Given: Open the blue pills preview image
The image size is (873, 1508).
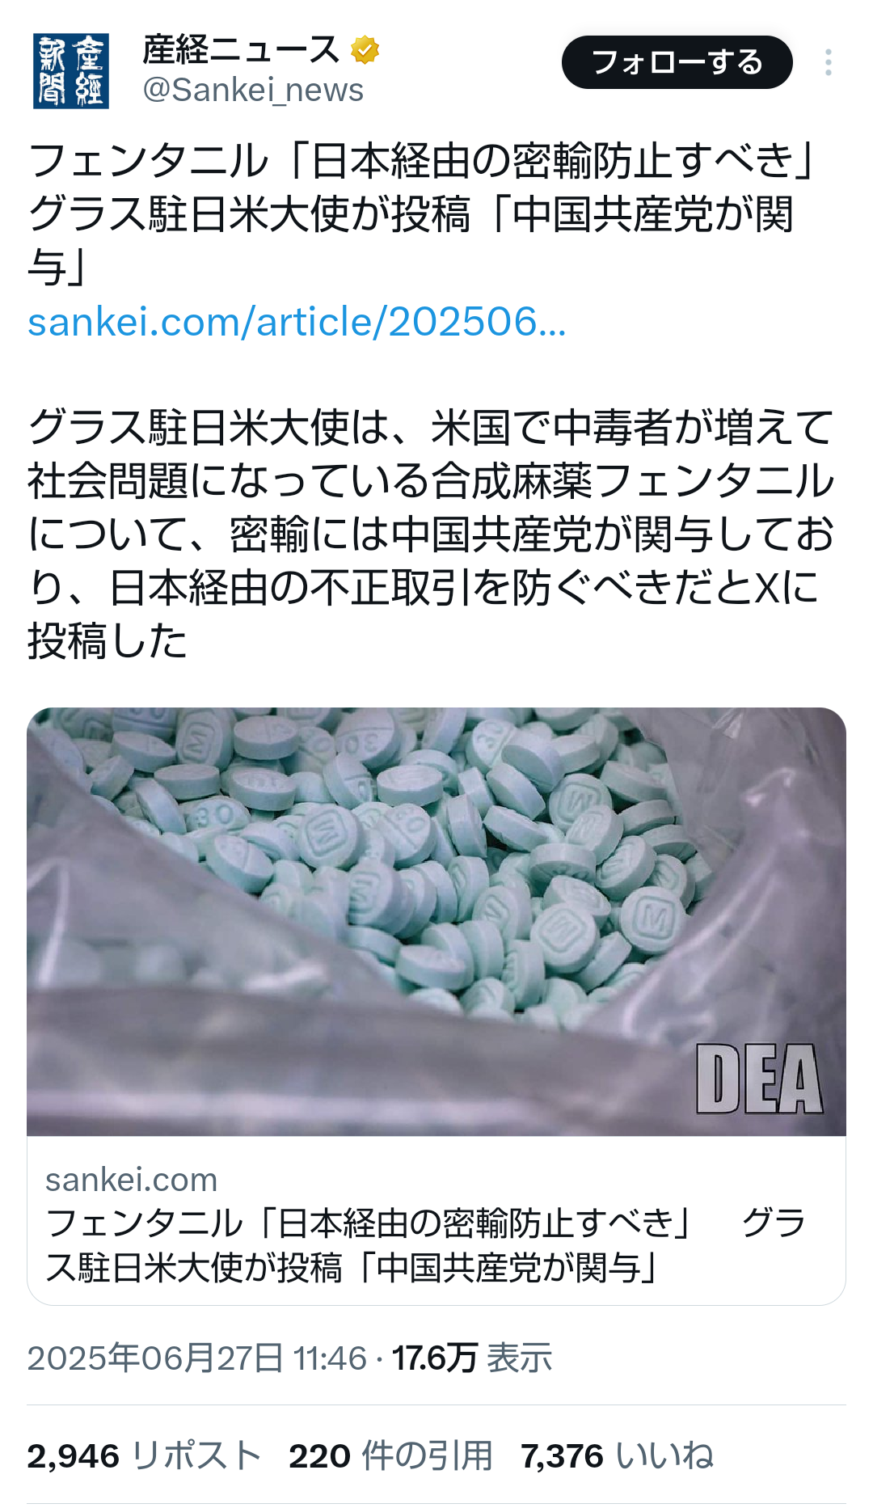Looking at the screenshot, I should [x=436, y=922].
